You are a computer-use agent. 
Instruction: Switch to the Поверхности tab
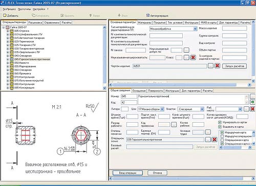156,91
